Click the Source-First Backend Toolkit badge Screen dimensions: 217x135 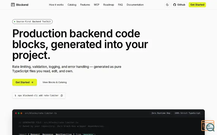[x=32, y=22]
